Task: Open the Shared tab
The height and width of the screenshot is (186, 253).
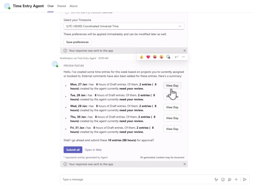Action: coord(61,6)
